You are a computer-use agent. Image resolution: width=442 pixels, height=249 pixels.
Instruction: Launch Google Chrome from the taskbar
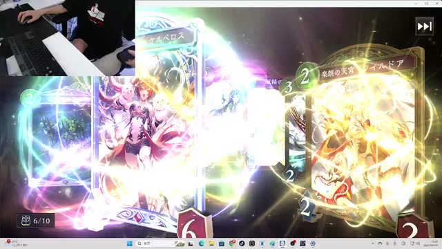coord(232,243)
